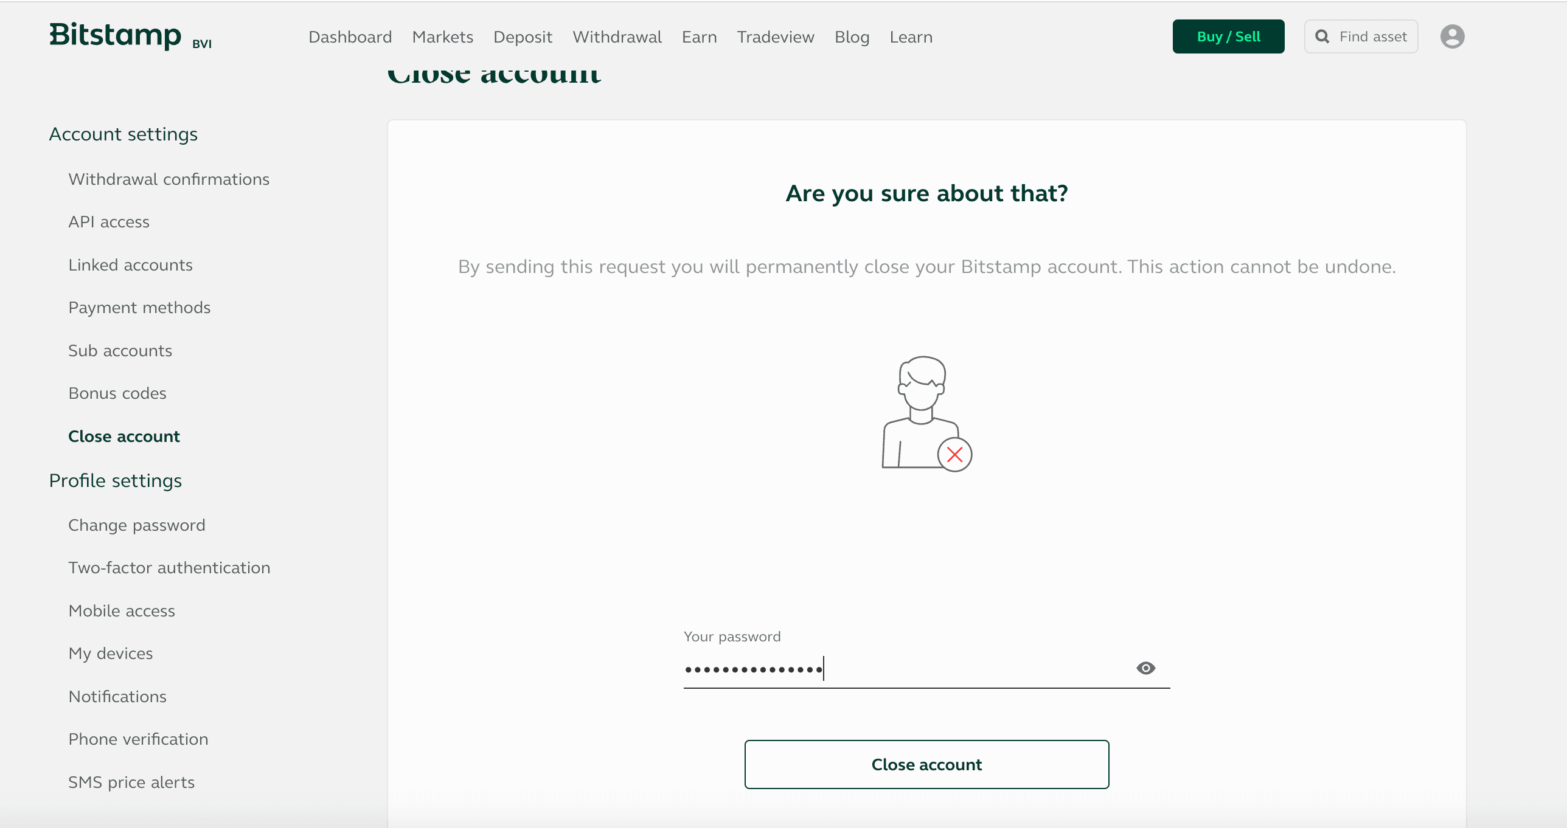Open Withdrawal confirmations settings
The image size is (1567, 828).
(169, 179)
